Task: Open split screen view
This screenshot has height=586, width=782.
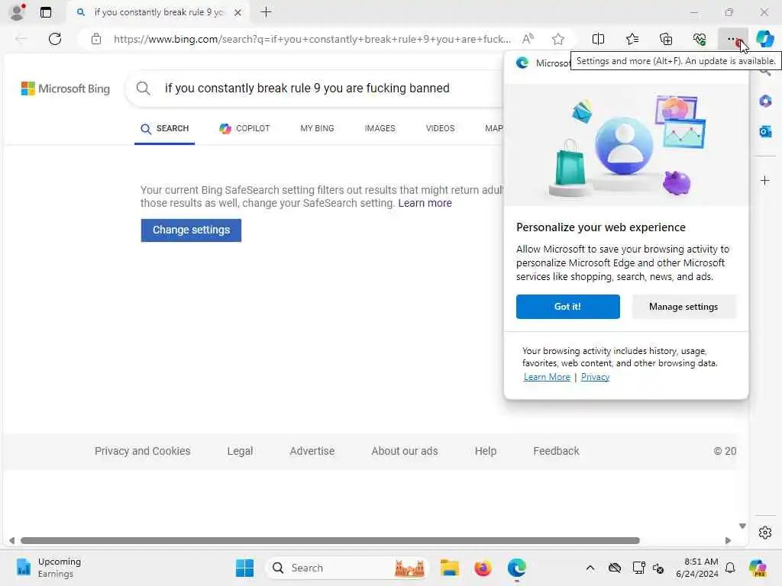Action: [598, 39]
